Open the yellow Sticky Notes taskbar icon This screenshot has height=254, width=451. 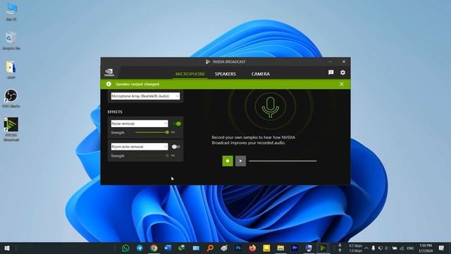click(x=266, y=248)
